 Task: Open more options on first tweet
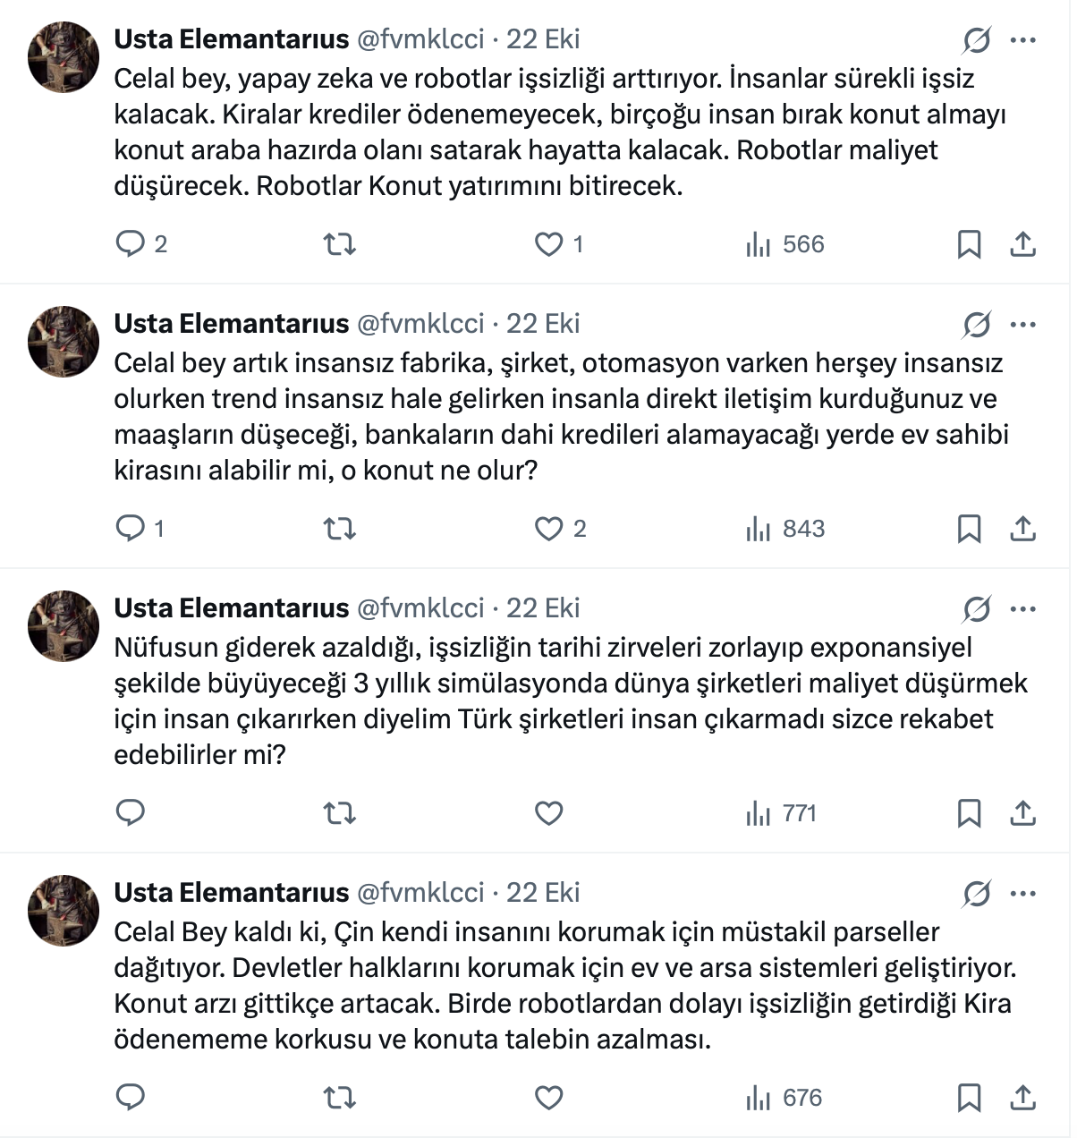pyautogui.click(x=1022, y=40)
